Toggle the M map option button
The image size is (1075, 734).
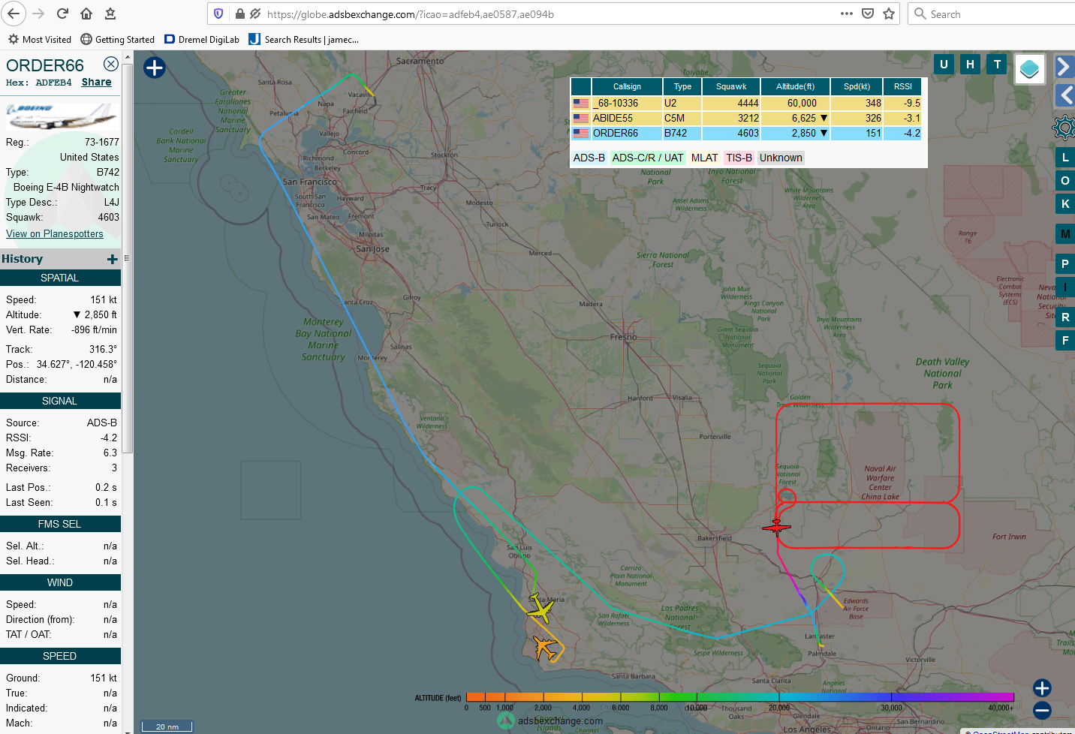[x=1064, y=234]
